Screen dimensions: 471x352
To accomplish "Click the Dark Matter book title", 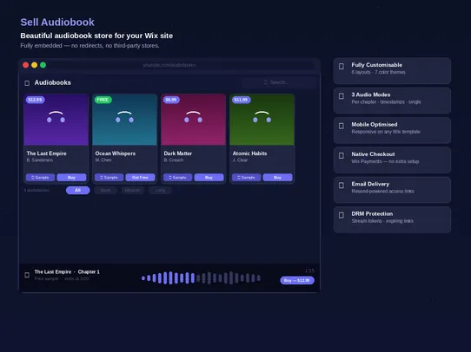I will (x=178, y=153).
